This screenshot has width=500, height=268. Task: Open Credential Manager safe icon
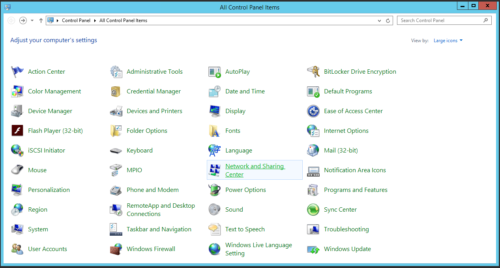coord(116,91)
